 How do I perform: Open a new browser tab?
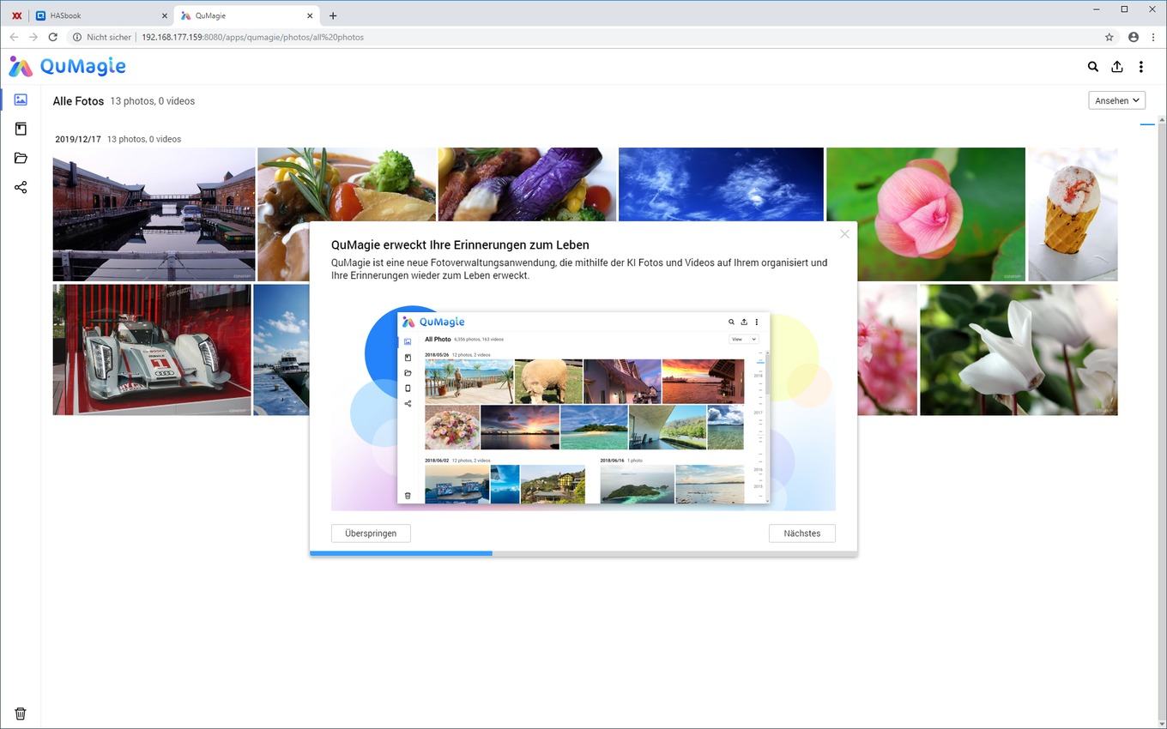[333, 15]
